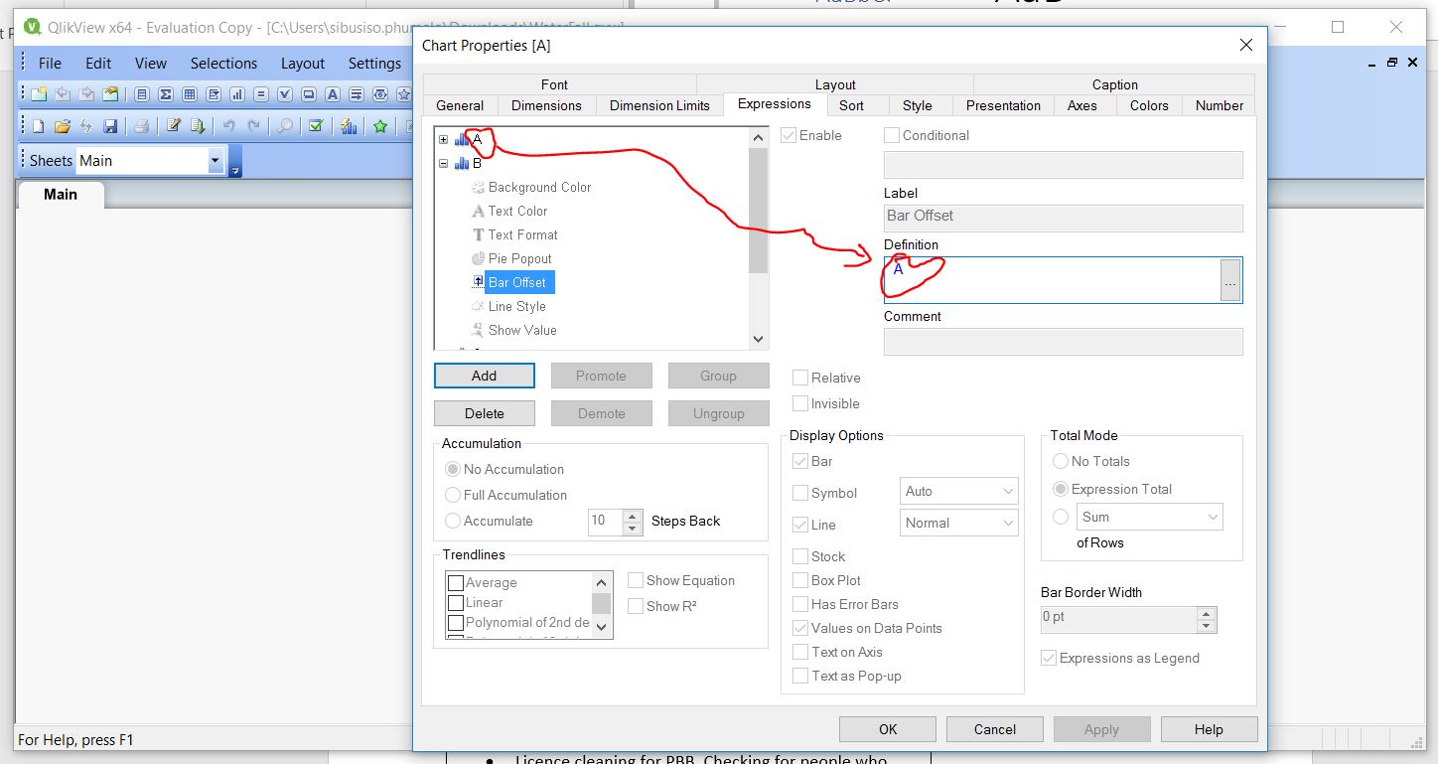Click the Cancel button

995,729
